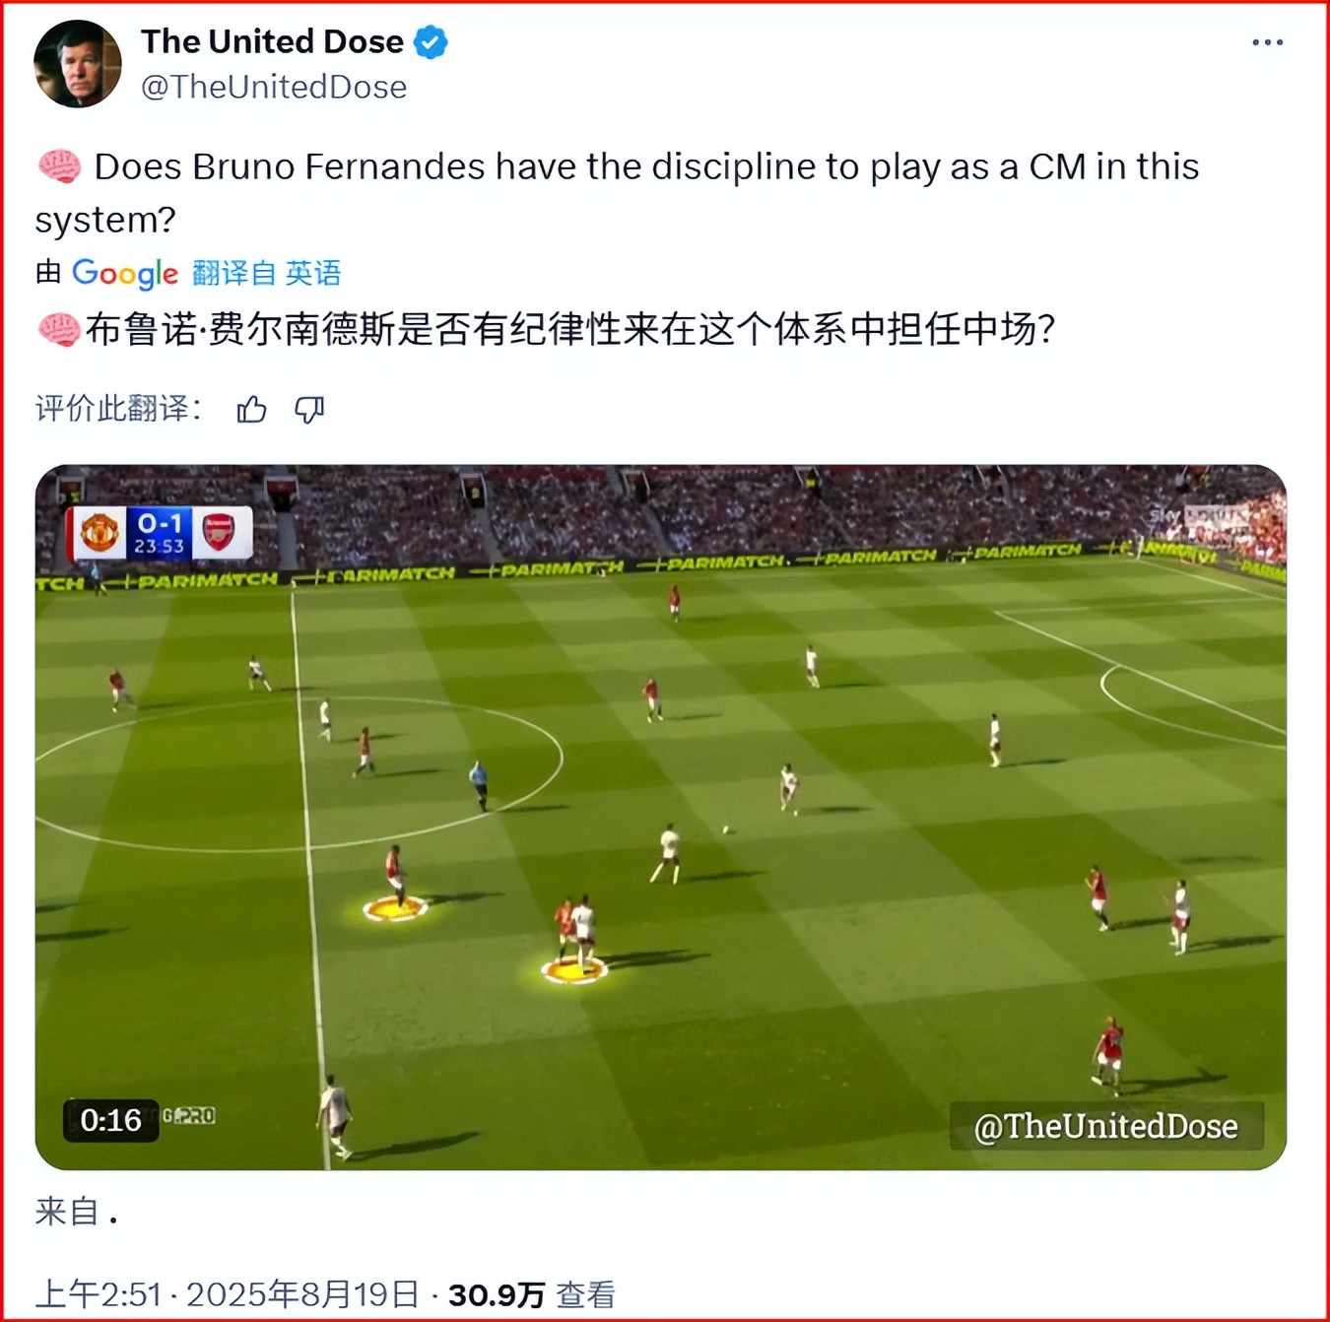This screenshot has width=1330, height=1322.
Task: Click the Arsenal crest in scoreboard
Action: 218,532
